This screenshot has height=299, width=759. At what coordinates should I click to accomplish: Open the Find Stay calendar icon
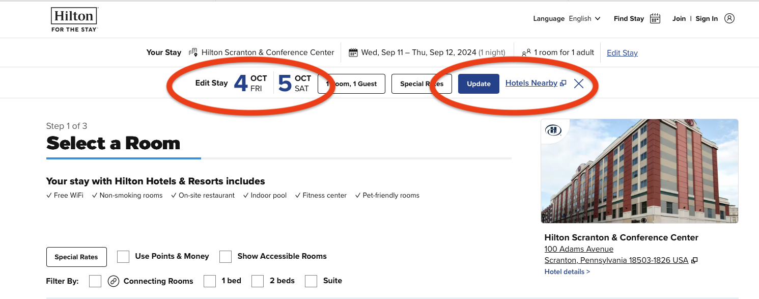pyautogui.click(x=655, y=19)
